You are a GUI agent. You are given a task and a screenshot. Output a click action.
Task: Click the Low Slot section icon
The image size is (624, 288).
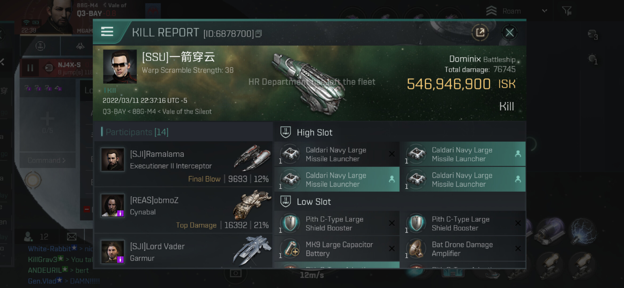[x=285, y=202]
